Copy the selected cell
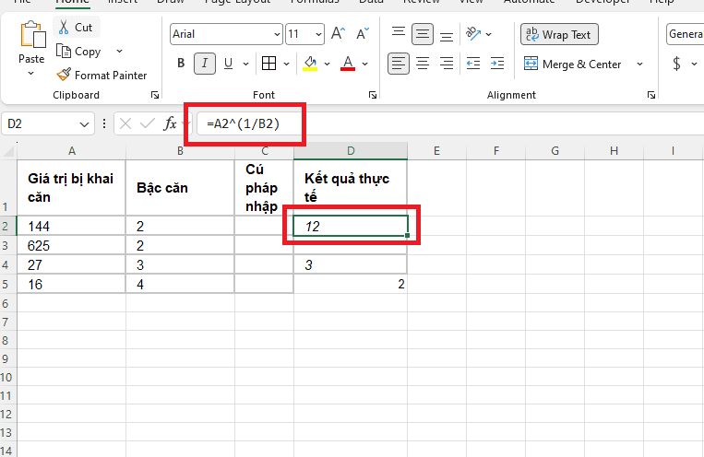 click(x=79, y=52)
